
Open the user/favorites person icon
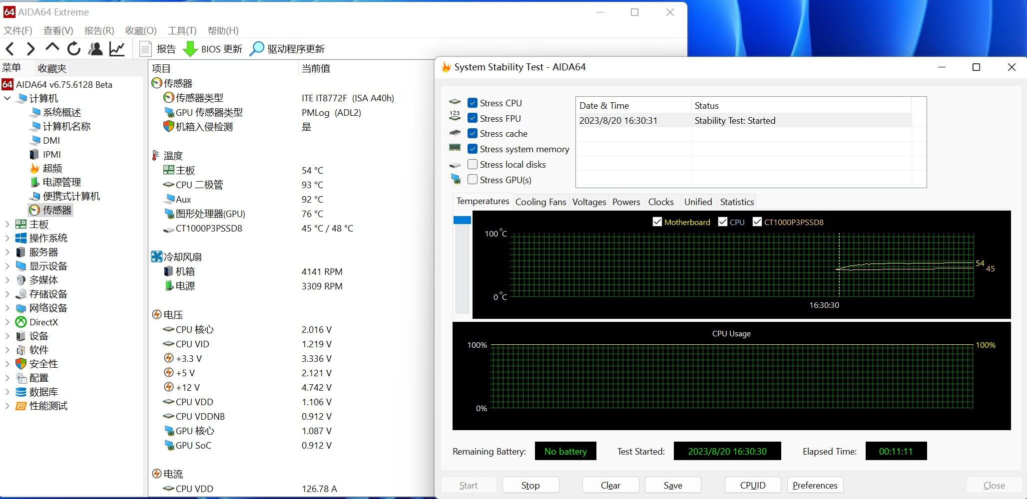[x=95, y=49]
